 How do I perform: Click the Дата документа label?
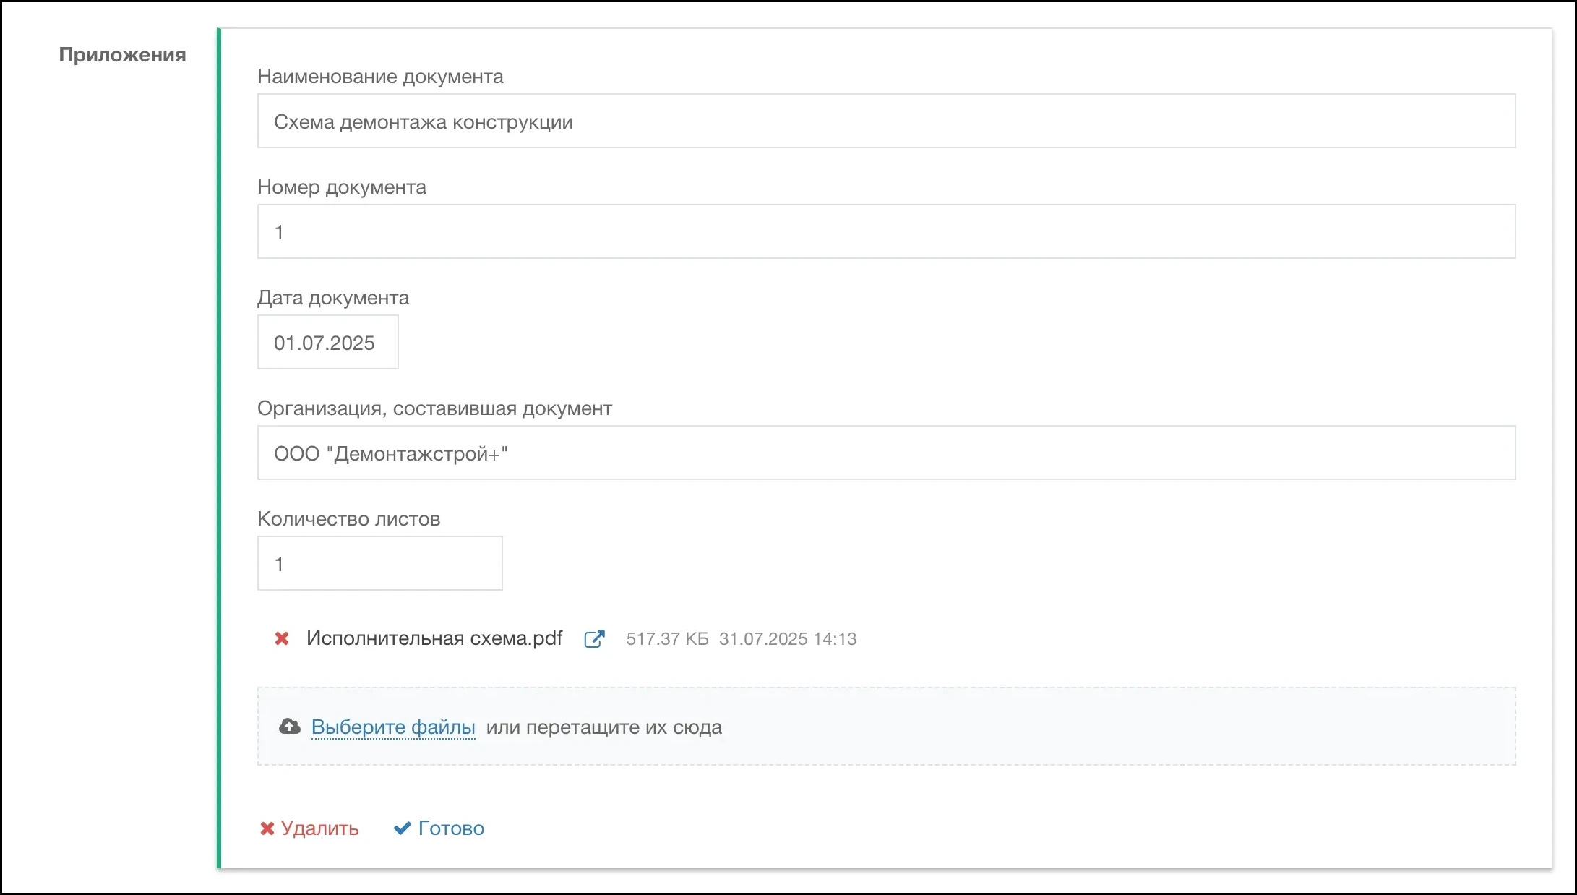click(333, 298)
